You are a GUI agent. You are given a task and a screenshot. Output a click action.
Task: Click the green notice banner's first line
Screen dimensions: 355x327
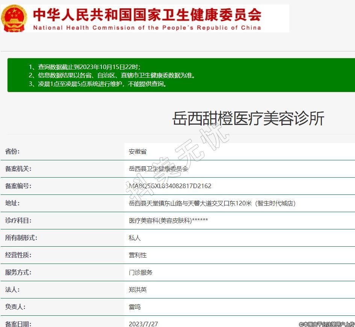pyautogui.click(x=85, y=67)
